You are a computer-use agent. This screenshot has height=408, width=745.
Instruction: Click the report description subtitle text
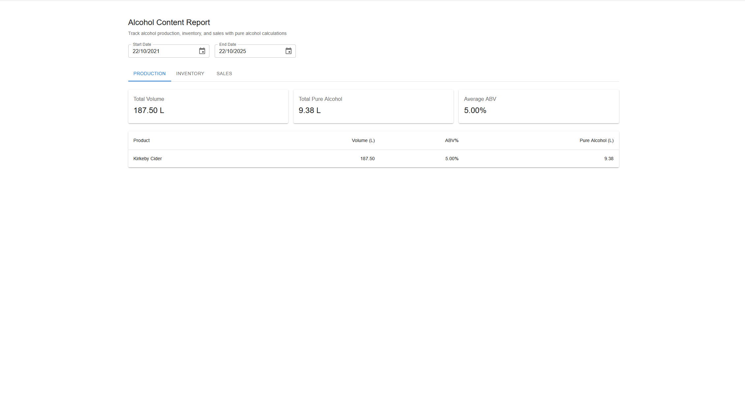pyautogui.click(x=207, y=33)
